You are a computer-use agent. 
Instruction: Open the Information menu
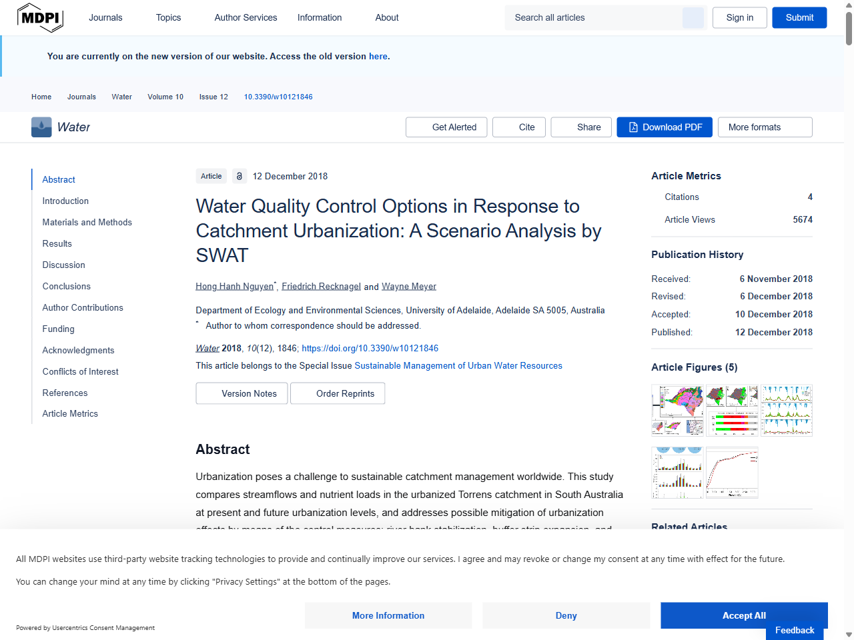319,17
